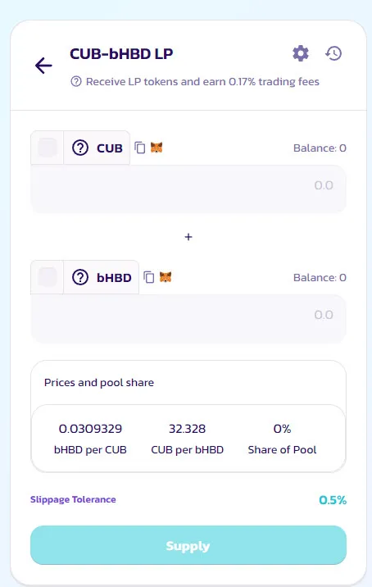Copy the CUB token address
The width and height of the screenshot is (372, 587).
[140, 148]
